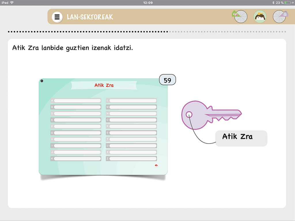Select the input field labeled S

click(x=133, y=133)
